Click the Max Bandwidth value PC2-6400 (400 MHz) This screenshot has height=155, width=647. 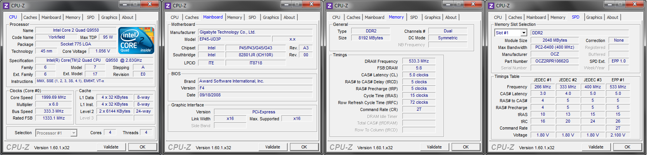point(555,47)
